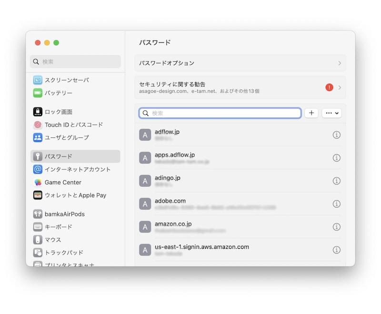Open Game Center settings icon
This screenshot has width=381, height=314.
[39, 182]
